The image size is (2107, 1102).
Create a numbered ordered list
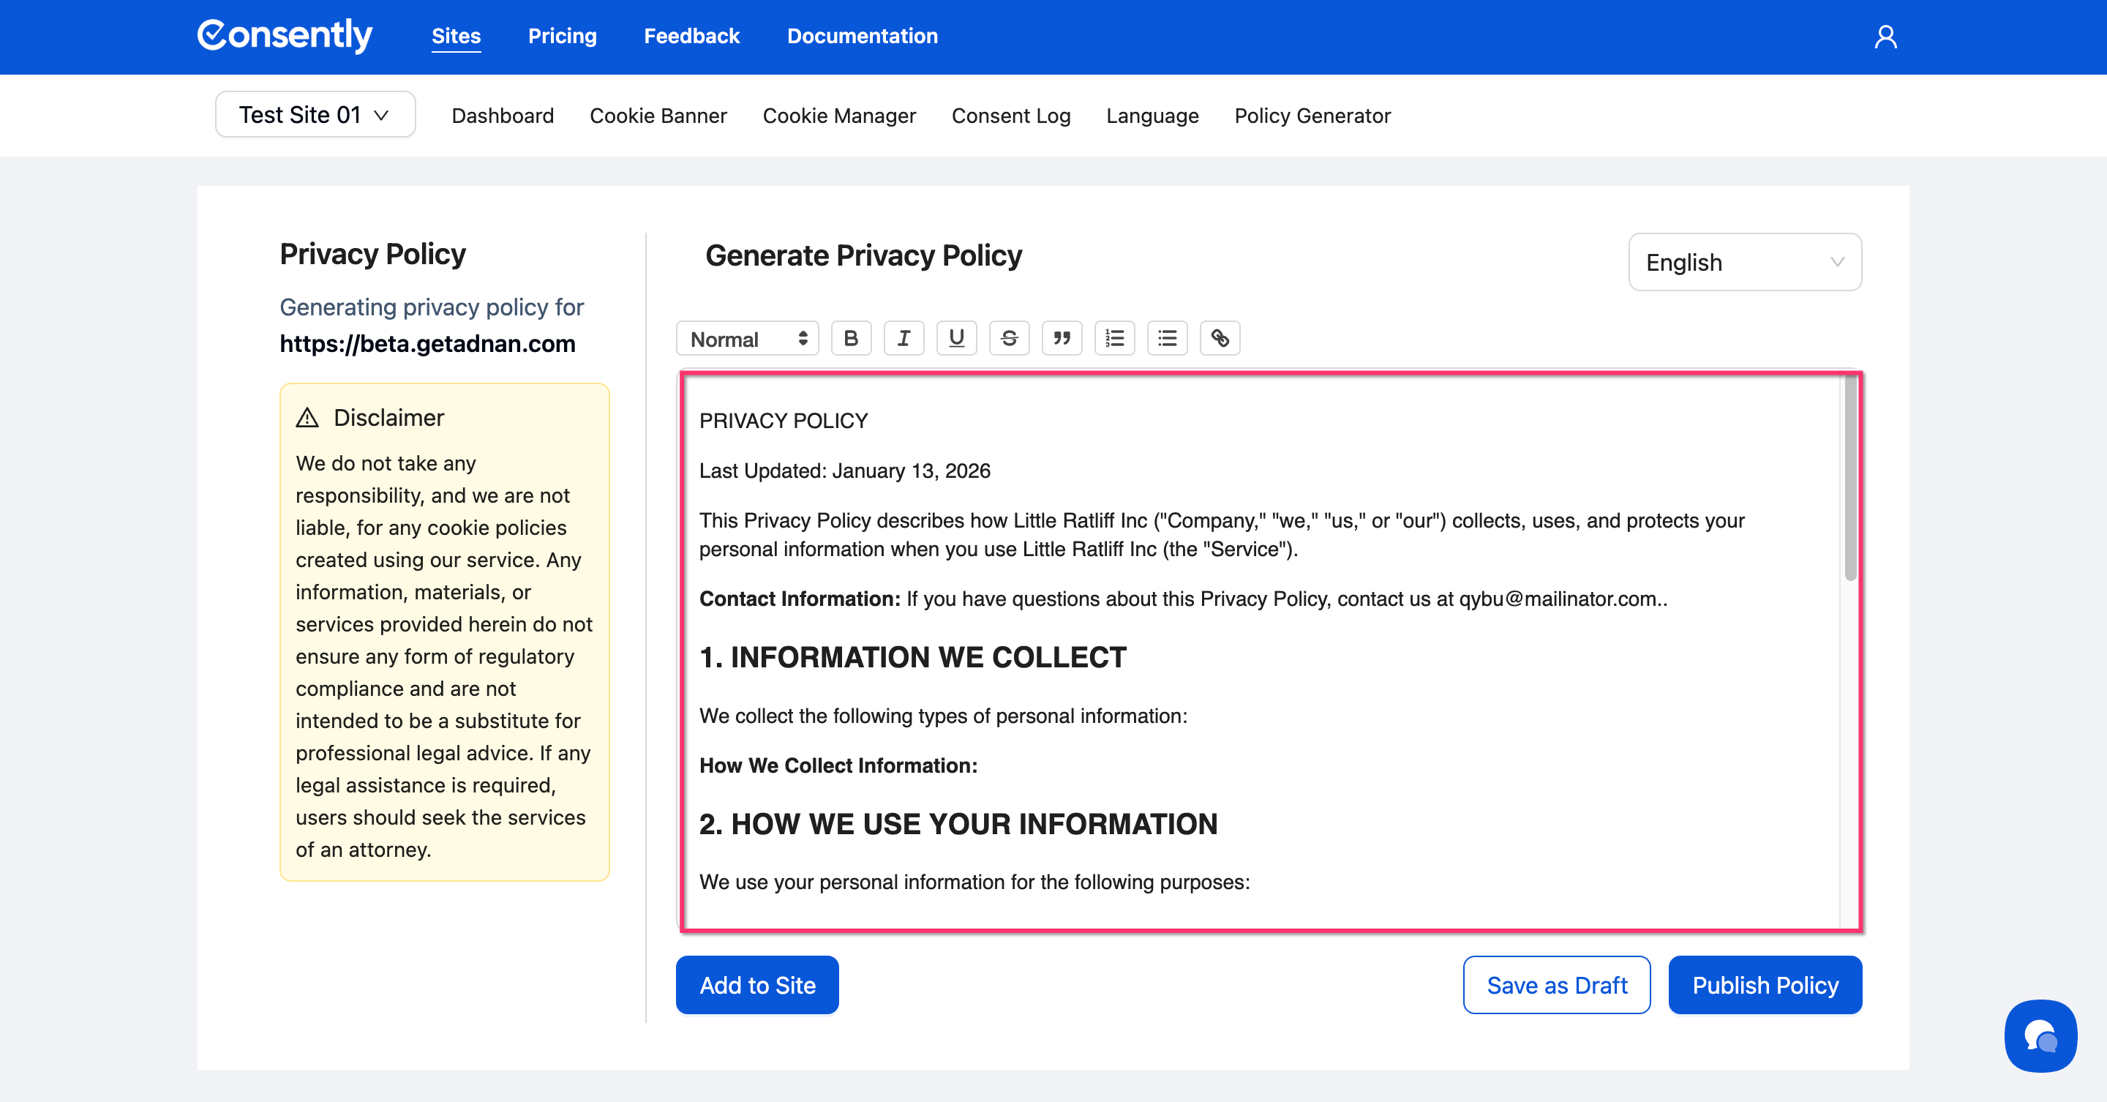coord(1114,338)
